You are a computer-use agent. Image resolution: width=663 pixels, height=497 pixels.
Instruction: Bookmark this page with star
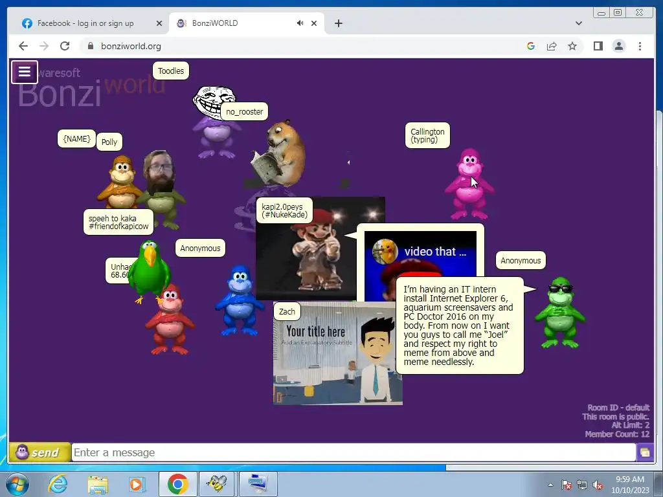(x=572, y=46)
